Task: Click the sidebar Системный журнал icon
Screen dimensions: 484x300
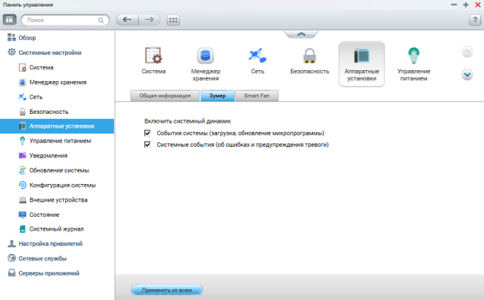Action: click(22, 229)
